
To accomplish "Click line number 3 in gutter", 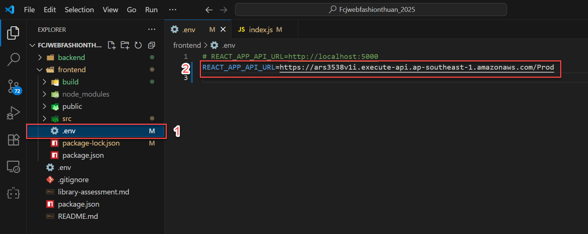I will [186, 78].
